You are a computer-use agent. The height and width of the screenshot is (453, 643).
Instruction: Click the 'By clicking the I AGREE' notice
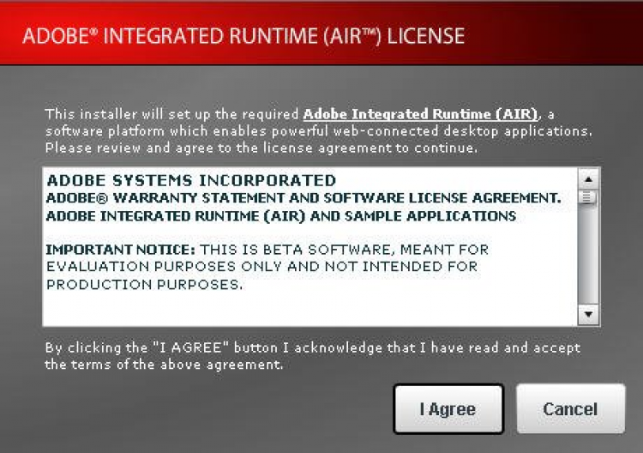(312, 348)
